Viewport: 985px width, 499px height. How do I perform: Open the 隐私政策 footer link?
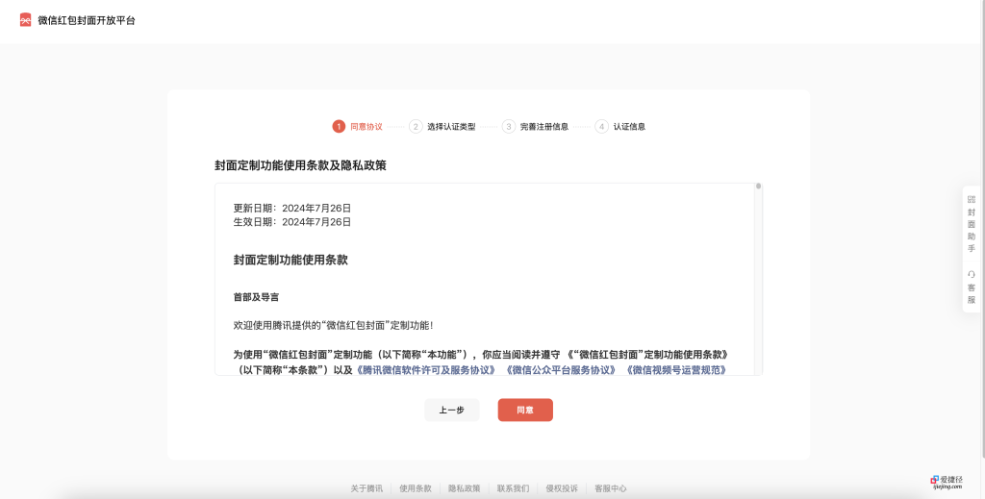click(x=465, y=488)
